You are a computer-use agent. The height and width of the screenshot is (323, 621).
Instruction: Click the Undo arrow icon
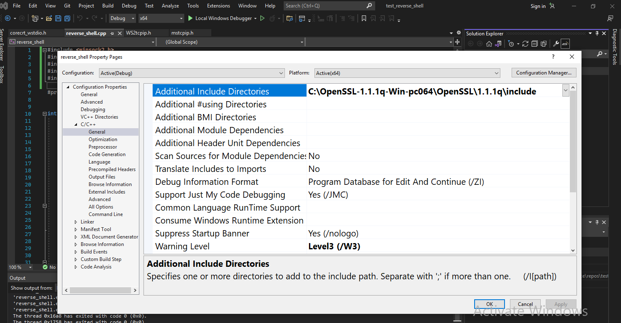80,18
